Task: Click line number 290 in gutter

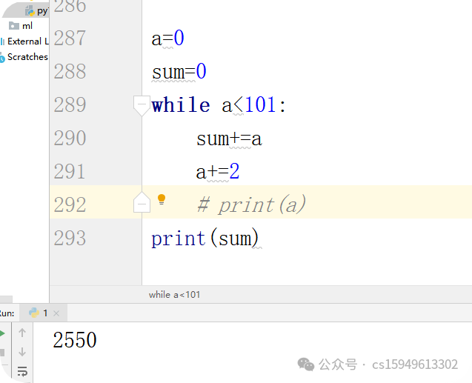Action: point(70,139)
